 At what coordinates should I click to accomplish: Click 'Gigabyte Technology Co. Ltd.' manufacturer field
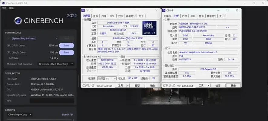coord(208,24)
